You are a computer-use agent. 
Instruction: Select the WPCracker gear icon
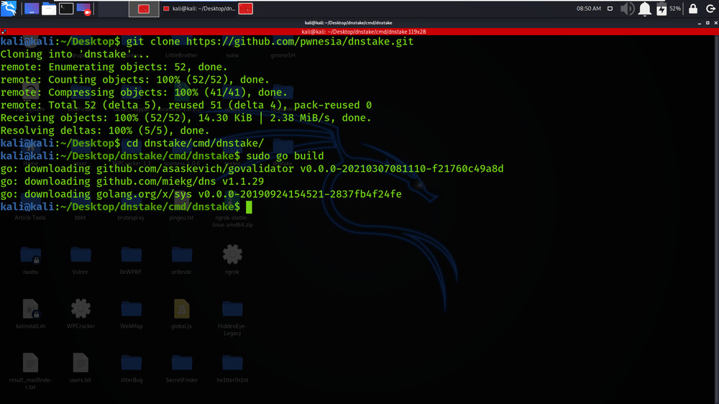click(x=81, y=308)
